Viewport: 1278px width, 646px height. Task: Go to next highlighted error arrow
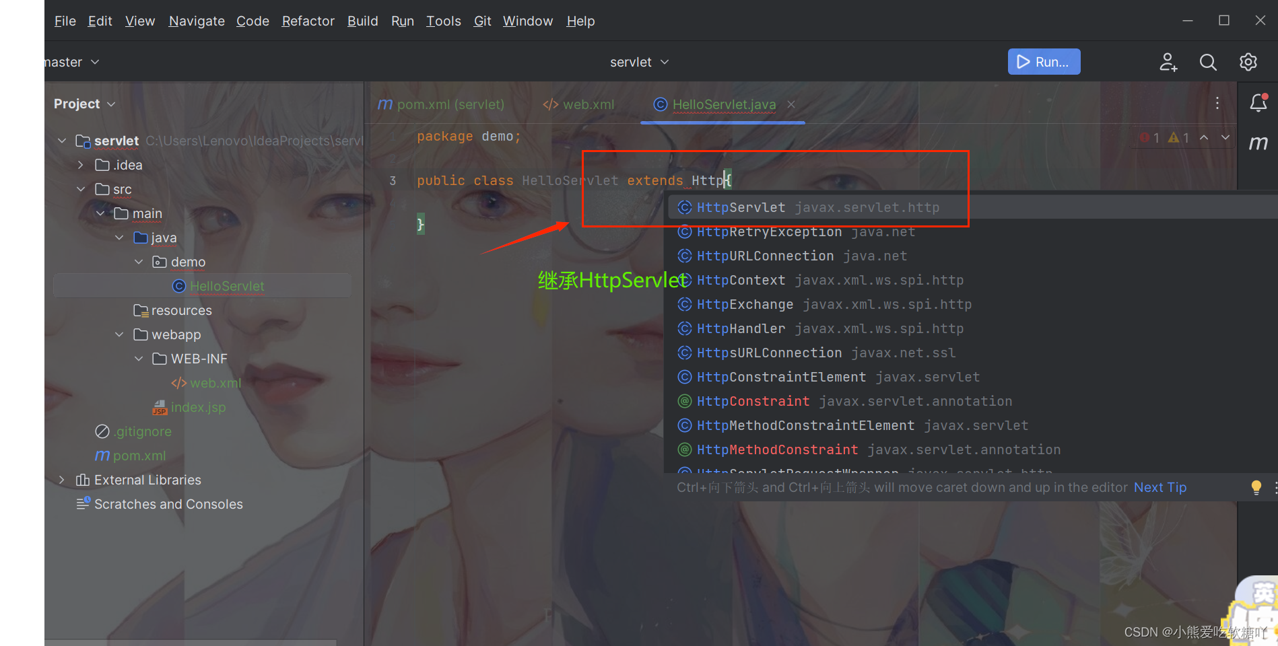point(1225,137)
